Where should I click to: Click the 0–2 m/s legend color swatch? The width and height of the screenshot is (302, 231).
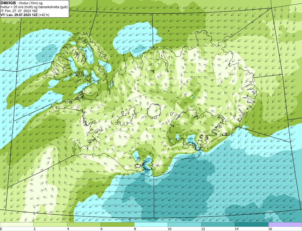click(x=17, y=224)
